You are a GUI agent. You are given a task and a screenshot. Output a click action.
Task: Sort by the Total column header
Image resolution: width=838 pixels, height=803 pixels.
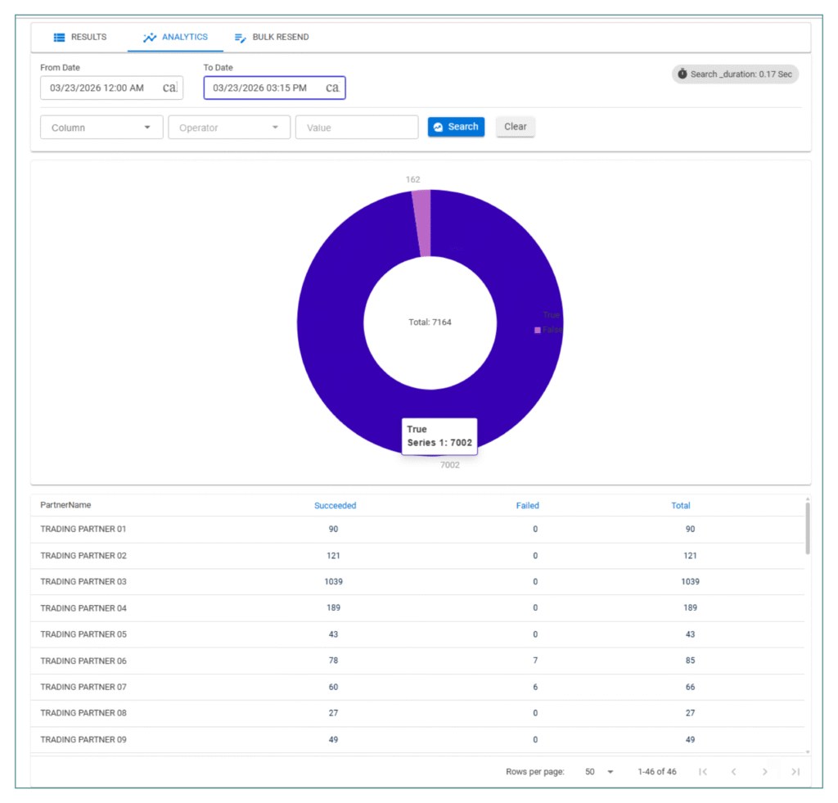click(x=680, y=505)
